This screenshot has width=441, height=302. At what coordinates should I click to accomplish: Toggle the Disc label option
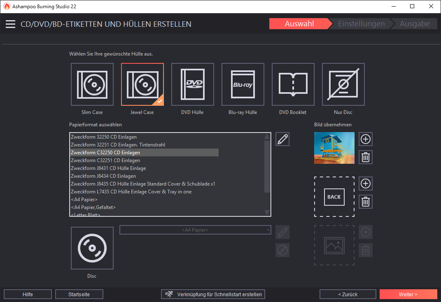tap(92, 248)
